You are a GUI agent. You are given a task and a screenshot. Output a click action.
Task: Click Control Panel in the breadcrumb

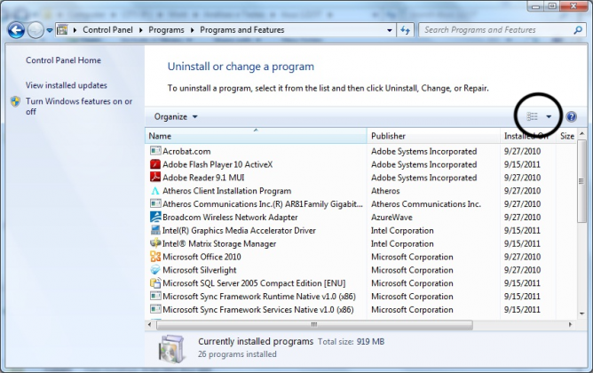(x=107, y=30)
